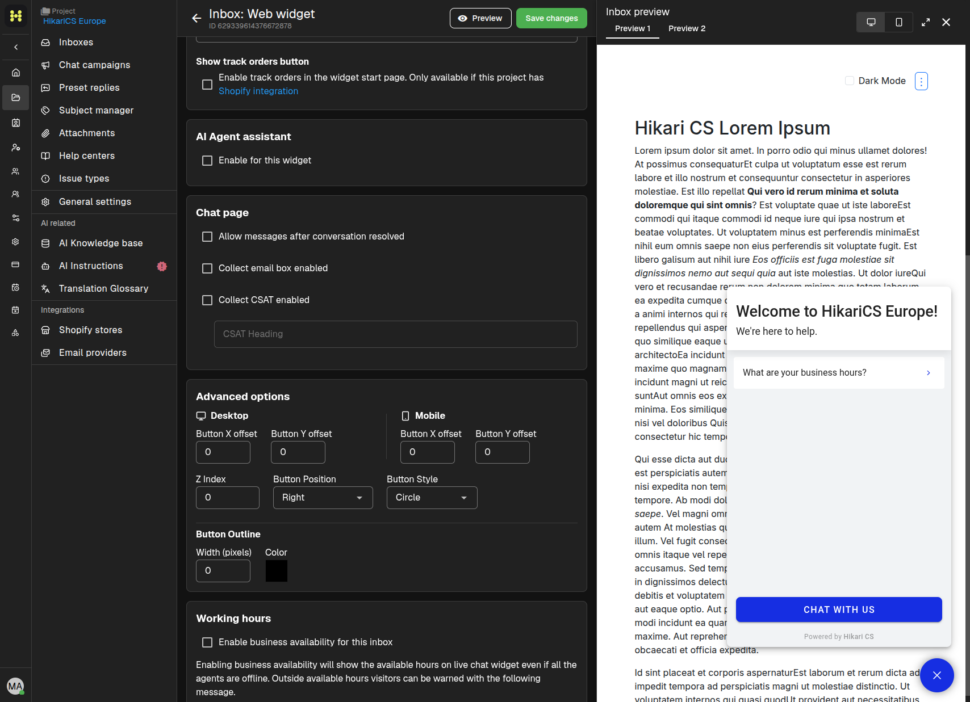Open Help centers in the sidebar

pyautogui.click(x=104, y=156)
